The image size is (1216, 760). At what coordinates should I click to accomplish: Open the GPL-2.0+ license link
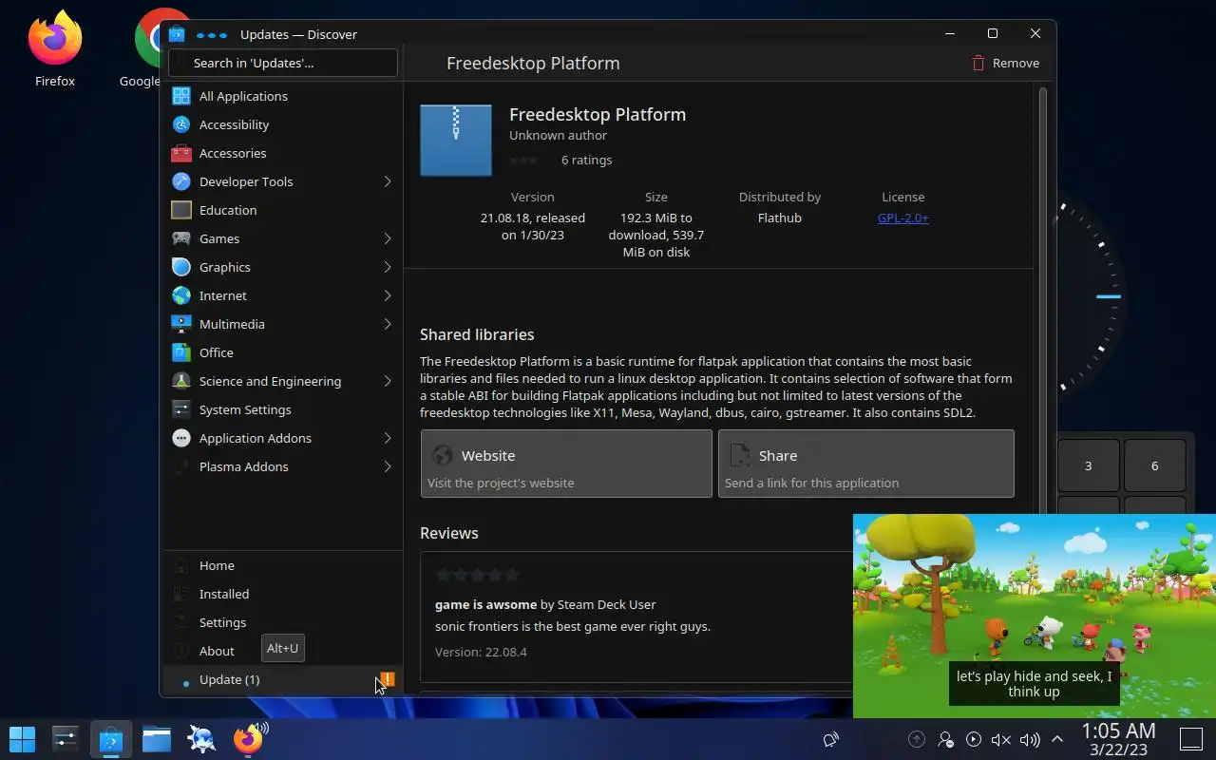903,218
